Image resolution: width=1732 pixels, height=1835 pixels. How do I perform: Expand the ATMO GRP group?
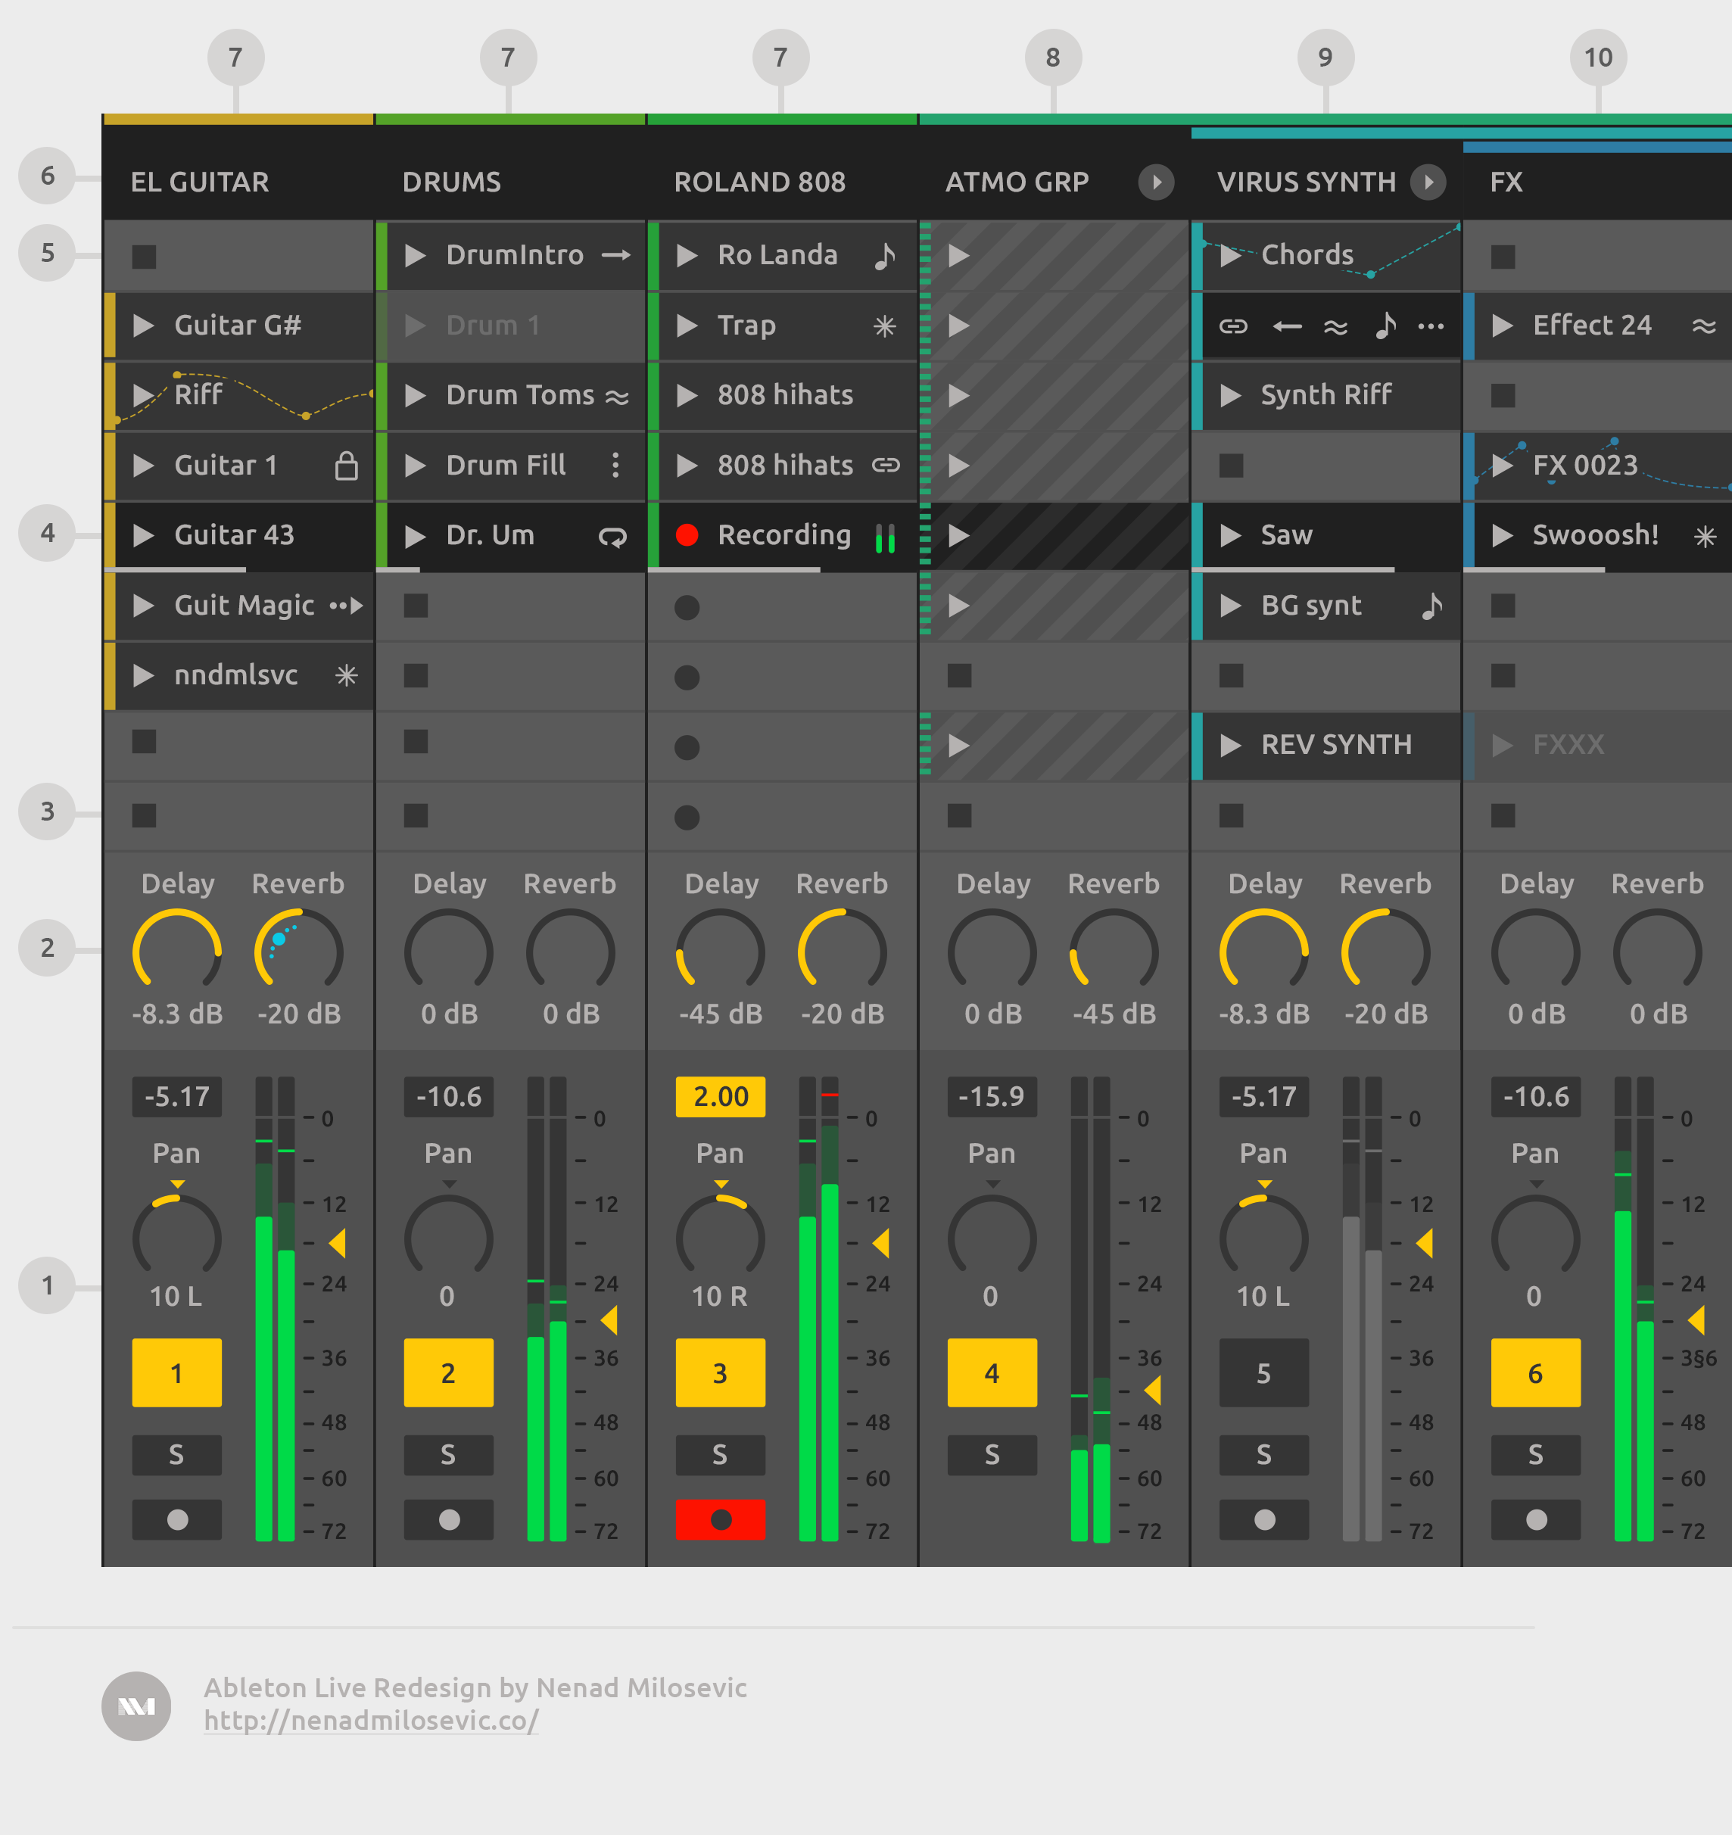(x=1156, y=182)
